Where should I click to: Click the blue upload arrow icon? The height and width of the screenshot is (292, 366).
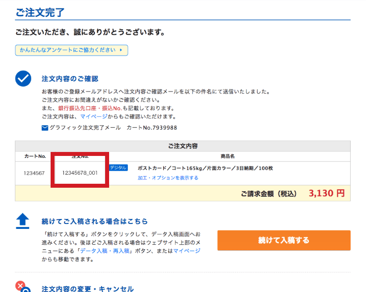[23, 221]
